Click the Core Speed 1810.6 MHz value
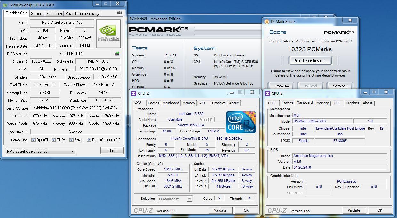Viewport: 397px width, 218px height. (x=173, y=169)
